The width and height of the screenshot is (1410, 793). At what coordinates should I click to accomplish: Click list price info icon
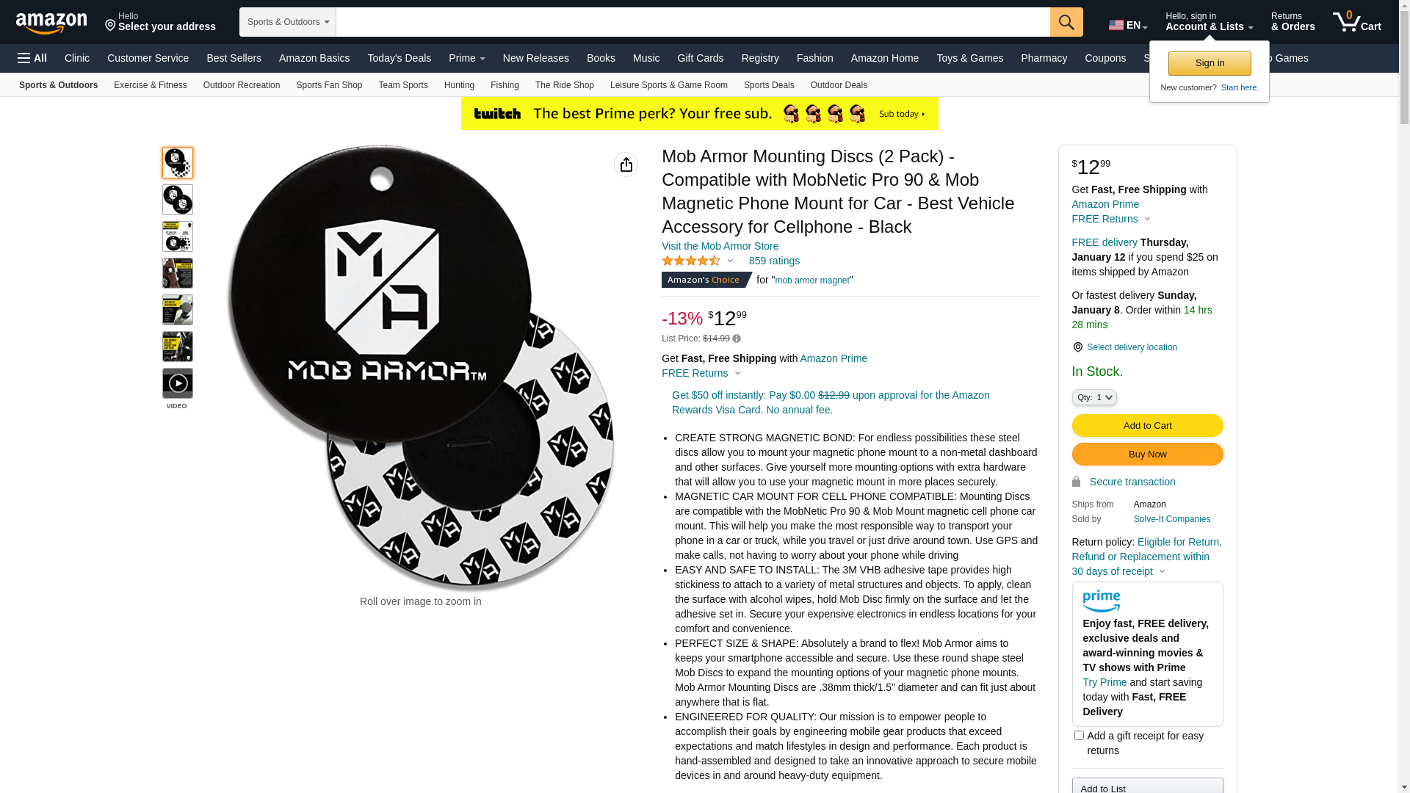pyautogui.click(x=737, y=338)
